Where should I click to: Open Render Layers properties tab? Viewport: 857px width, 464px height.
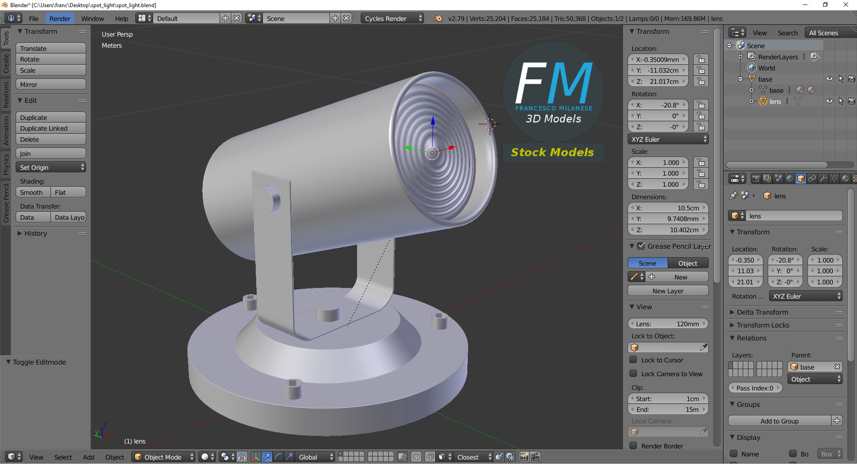click(x=767, y=179)
